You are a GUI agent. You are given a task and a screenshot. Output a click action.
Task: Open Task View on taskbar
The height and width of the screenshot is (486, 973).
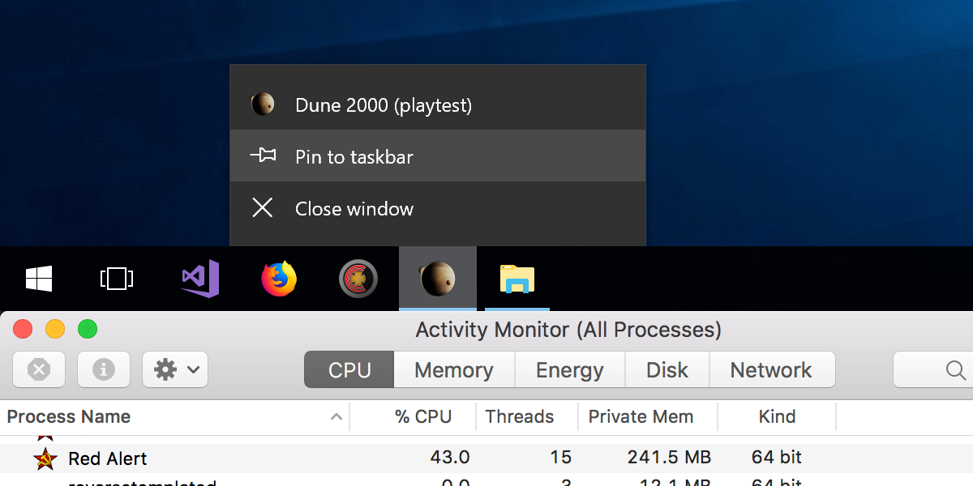pos(117,279)
